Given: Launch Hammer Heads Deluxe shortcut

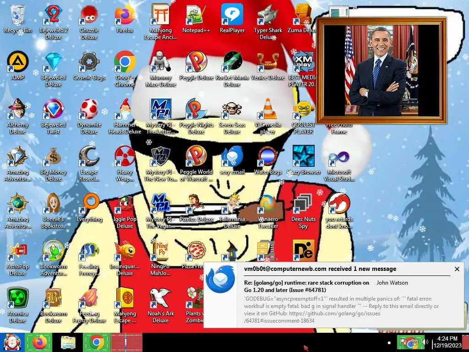Looking at the screenshot, I should [125, 116].
